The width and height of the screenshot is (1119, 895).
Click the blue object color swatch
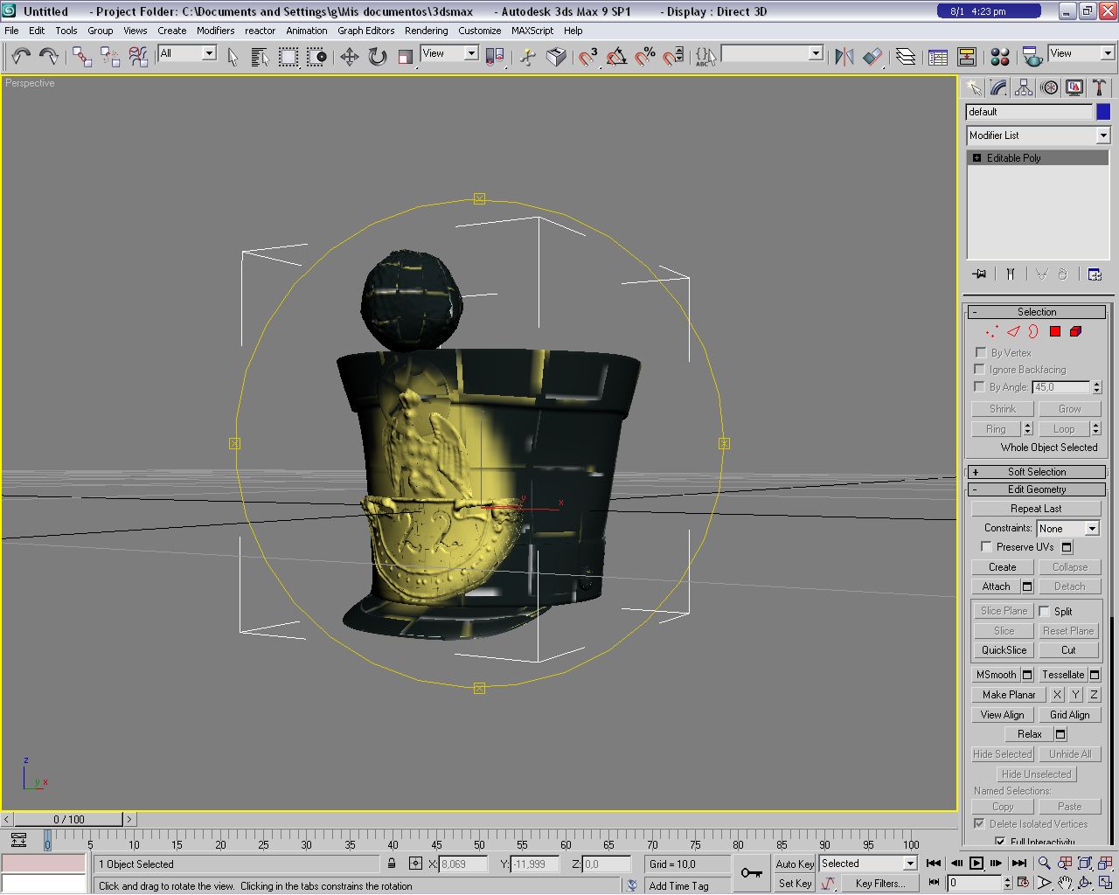click(x=1103, y=112)
